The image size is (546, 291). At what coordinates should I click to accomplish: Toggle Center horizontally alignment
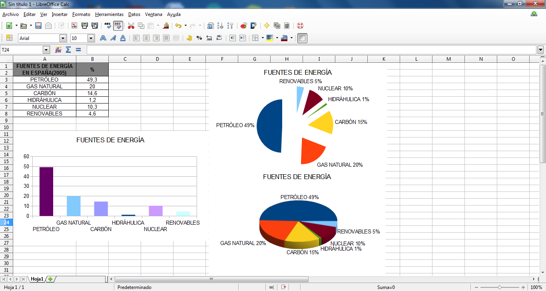pyautogui.click(x=146, y=38)
